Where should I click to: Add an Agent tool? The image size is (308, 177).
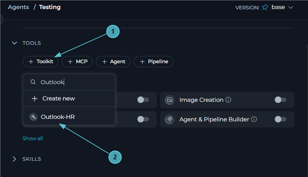113,61
